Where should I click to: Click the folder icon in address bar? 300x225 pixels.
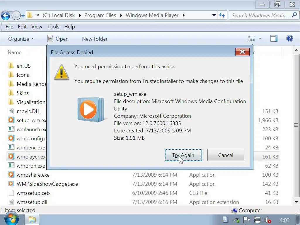click(30, 15)
